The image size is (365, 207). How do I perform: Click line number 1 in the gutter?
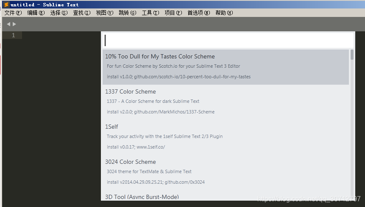(x=13, y=35)
